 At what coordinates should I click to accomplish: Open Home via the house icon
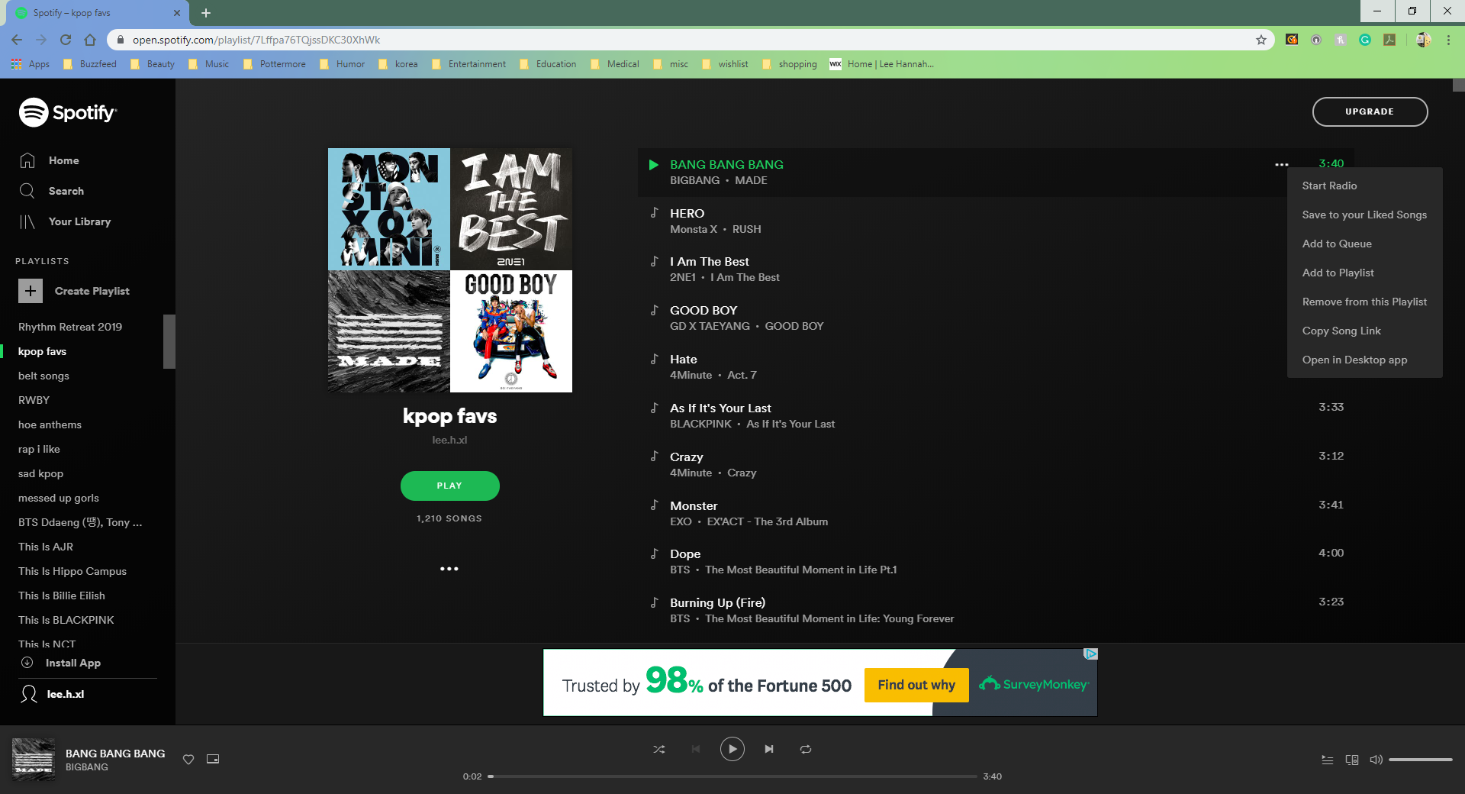point(27,160)
